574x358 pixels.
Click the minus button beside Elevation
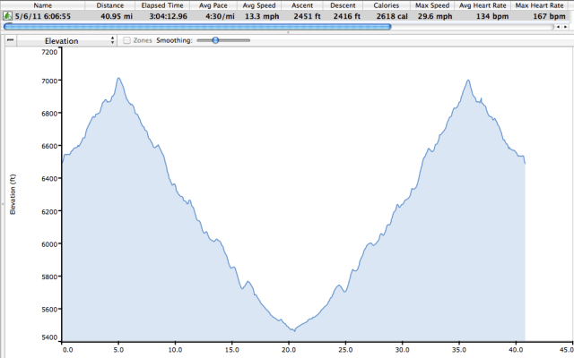pyautogui.click(x=9, y=40)
